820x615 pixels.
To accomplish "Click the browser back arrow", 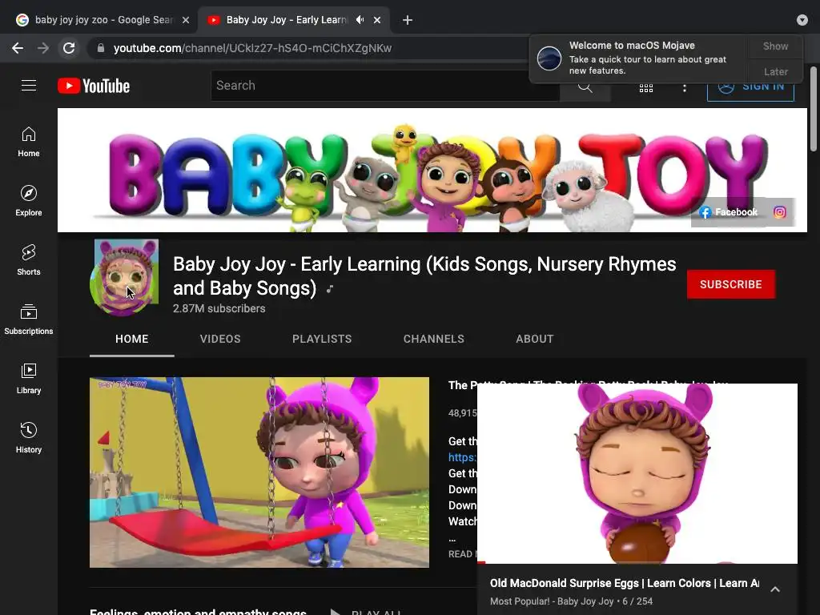I will click(x=18, y=48).
